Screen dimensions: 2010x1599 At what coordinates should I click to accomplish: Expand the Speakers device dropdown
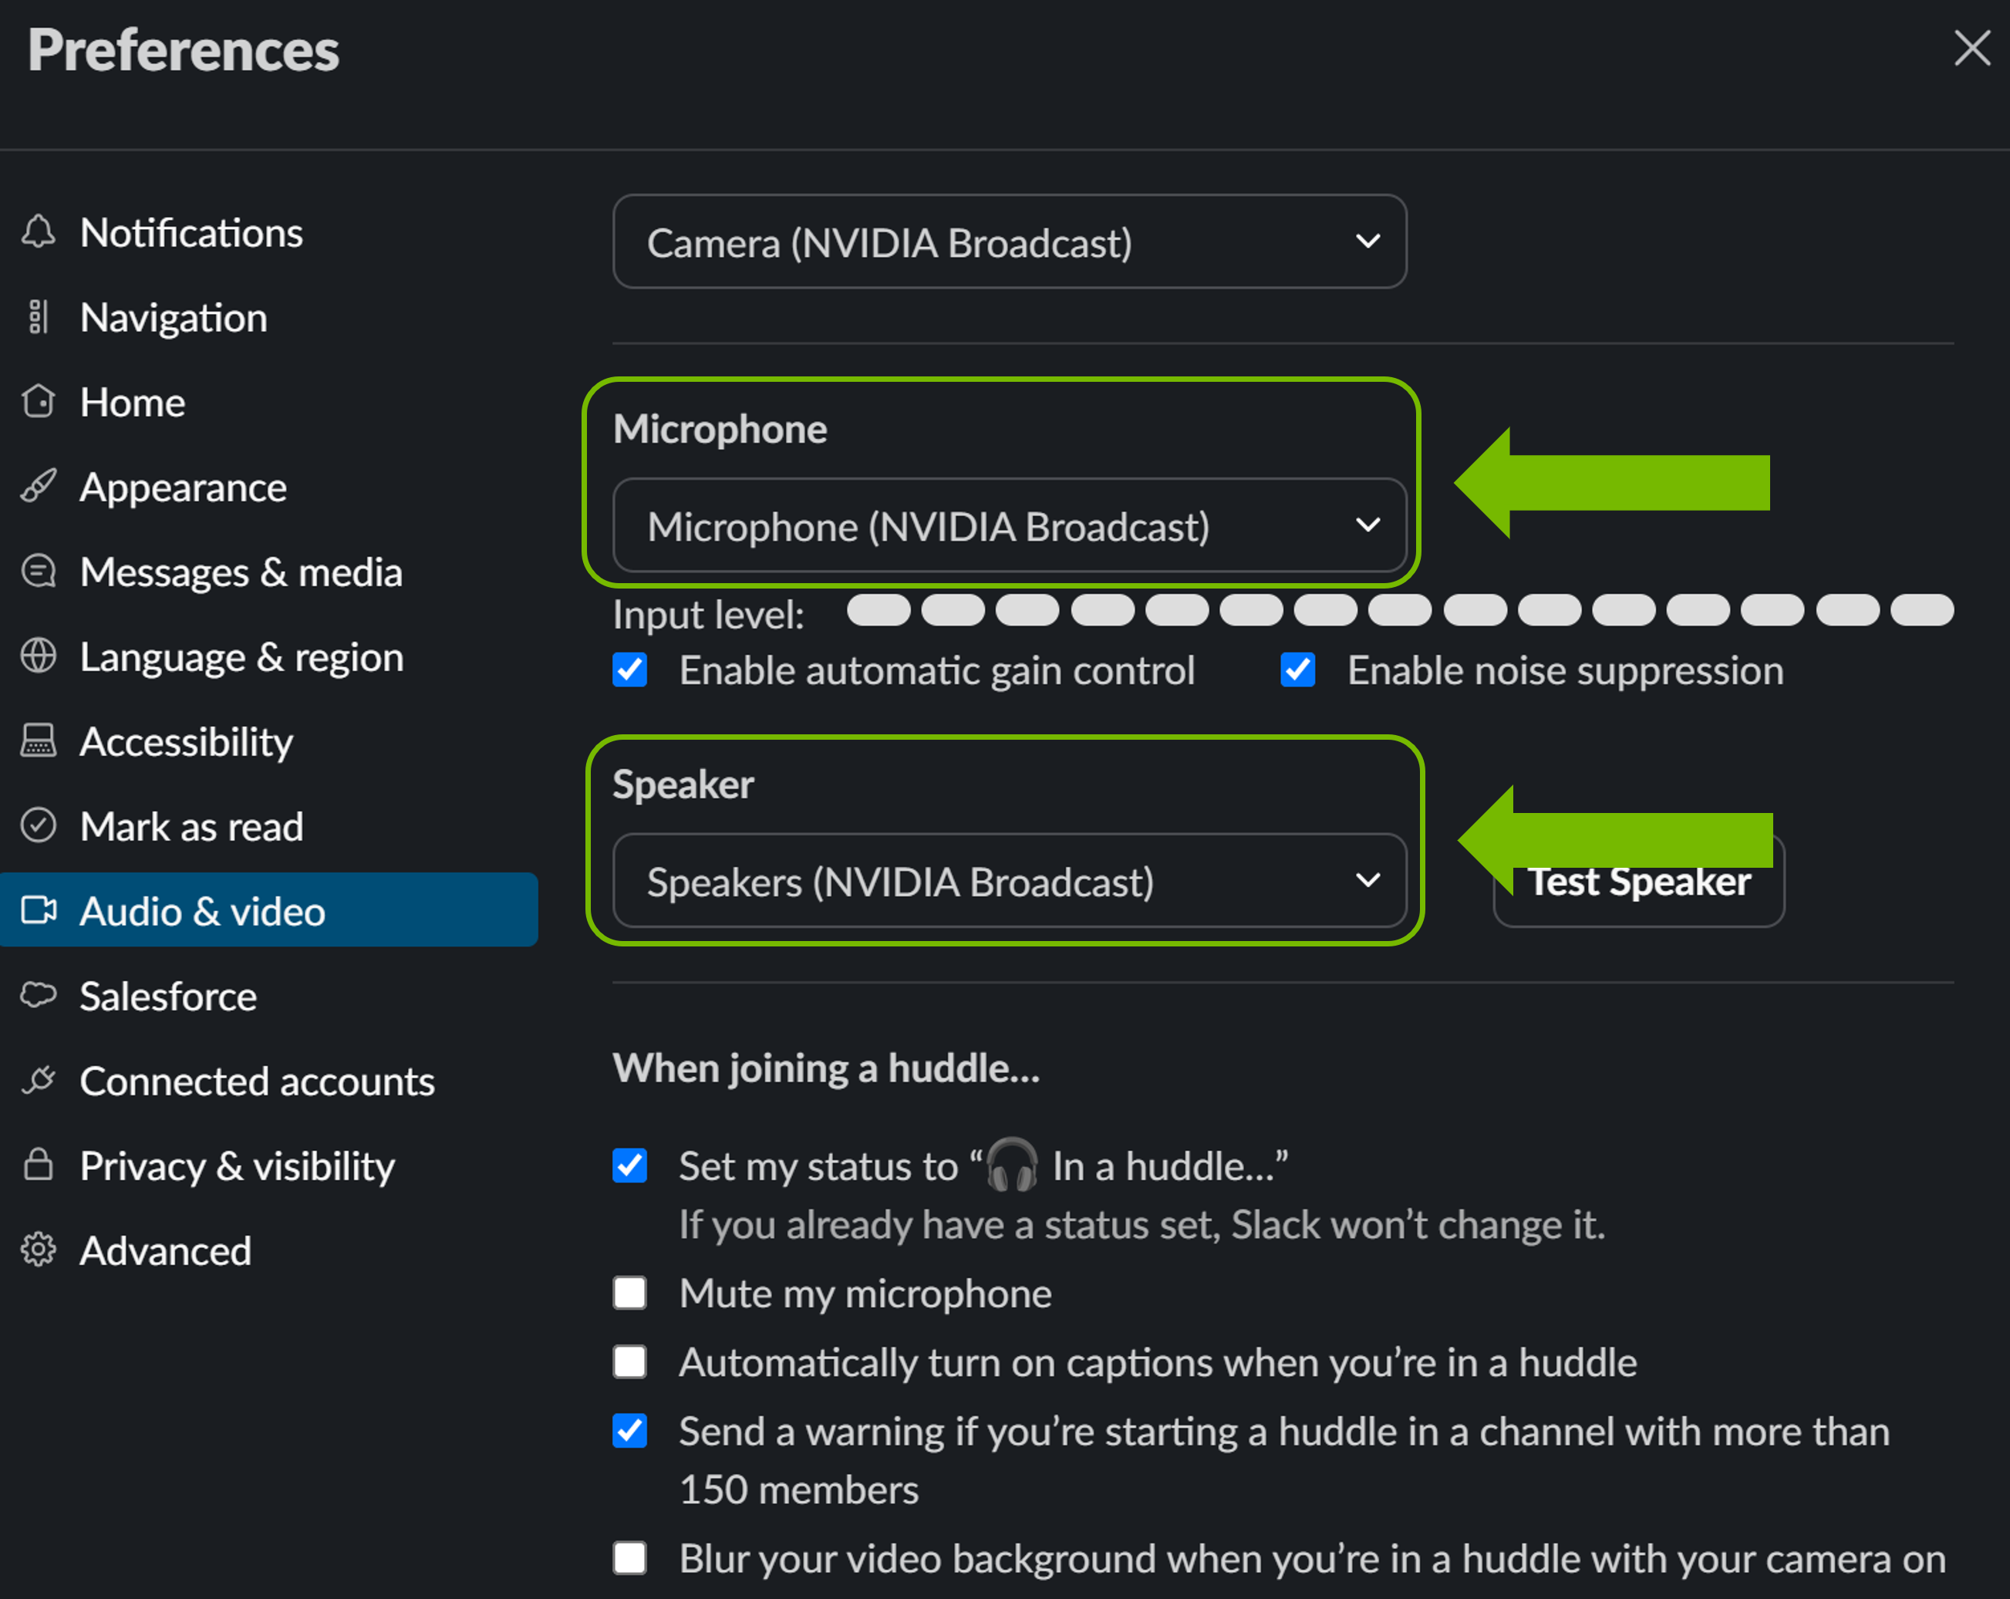pyautogui.click(x=1010, y=880)
